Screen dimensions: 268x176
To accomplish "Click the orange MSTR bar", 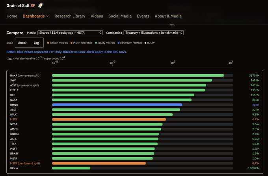I will 109,119.
